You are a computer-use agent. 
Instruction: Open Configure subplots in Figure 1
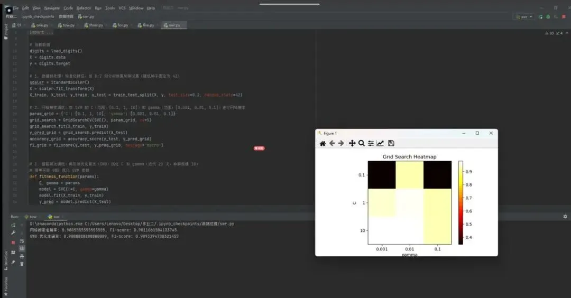pos(371,143)
